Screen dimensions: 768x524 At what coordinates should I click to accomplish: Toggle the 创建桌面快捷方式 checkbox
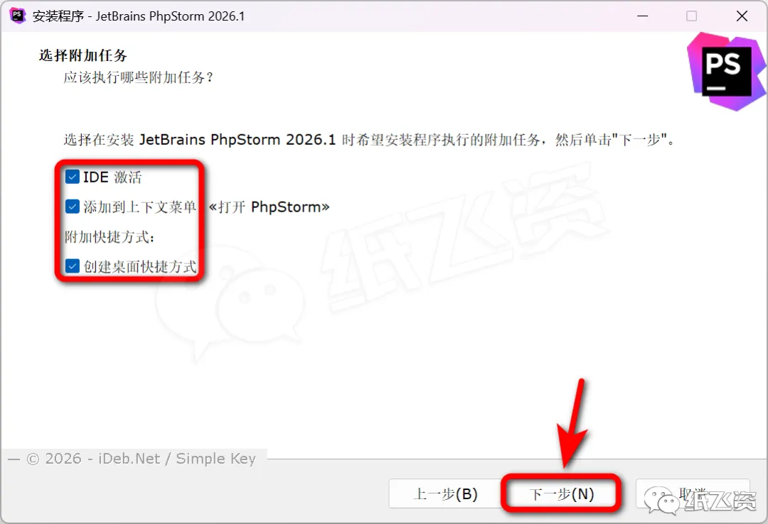[x=73, y=266]
